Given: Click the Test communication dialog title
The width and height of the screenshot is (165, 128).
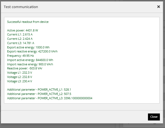Looking at the screenshot, I should [x=21, y=7].
